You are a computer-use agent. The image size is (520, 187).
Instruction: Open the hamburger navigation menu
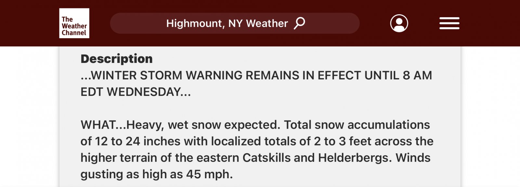[x=449, y=23]
